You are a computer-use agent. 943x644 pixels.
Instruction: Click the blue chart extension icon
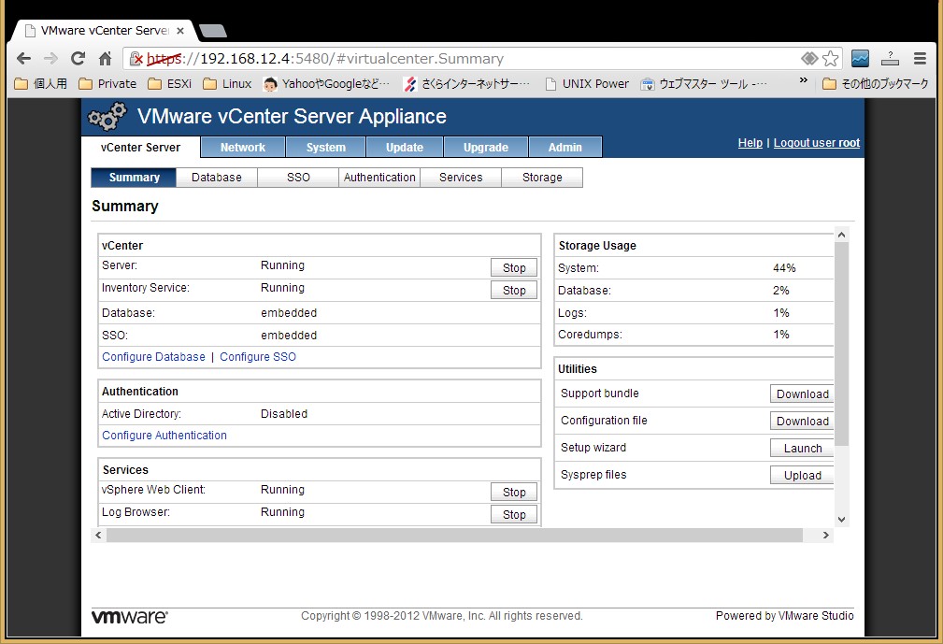[x=860, y=58]
